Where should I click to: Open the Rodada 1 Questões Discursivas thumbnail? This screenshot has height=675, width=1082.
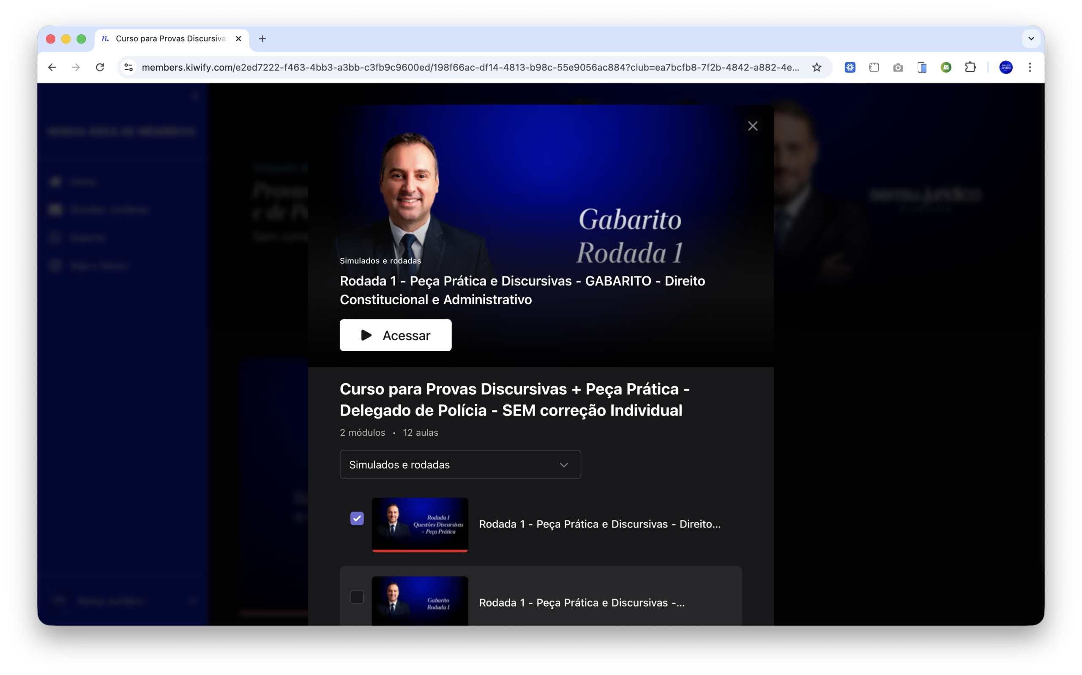[x=420, y=525]
